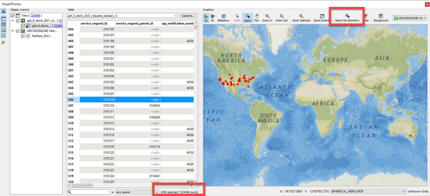Toggle the Graphics map sidebar icon
430x196 pixels.
tap(3, 30)
